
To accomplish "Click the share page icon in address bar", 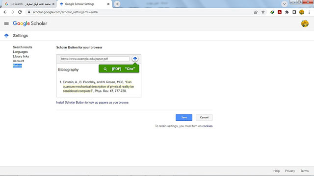I will pos(256,12).
